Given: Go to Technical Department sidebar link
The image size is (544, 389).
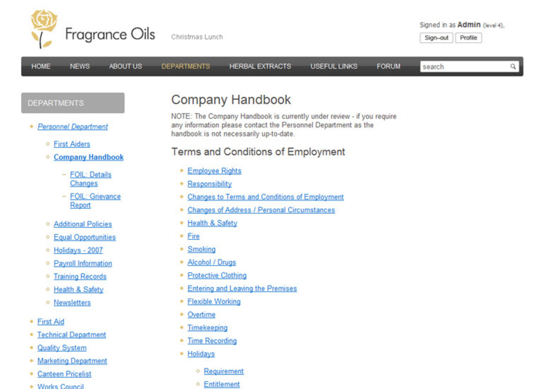Looking at the screenshot, I should point(71,335).
